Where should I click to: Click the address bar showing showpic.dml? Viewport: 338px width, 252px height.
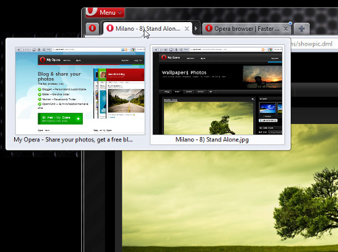pos(314,44)
